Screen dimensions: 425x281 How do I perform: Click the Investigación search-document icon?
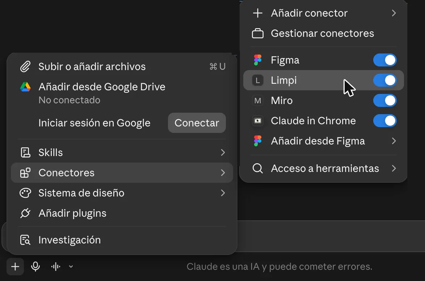click(25, 240)
